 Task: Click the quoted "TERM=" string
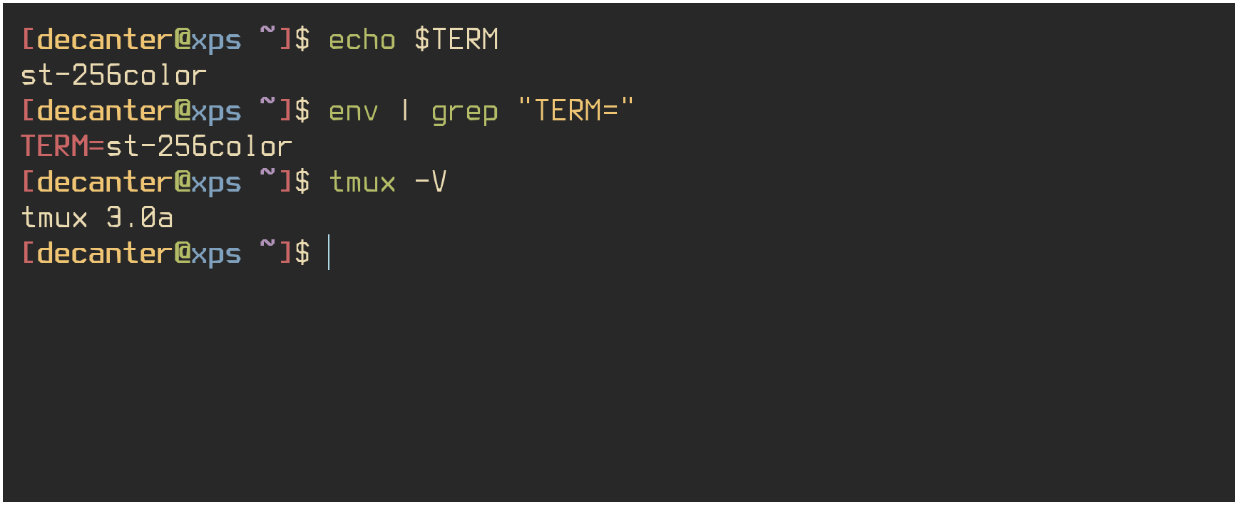(575, 110)
